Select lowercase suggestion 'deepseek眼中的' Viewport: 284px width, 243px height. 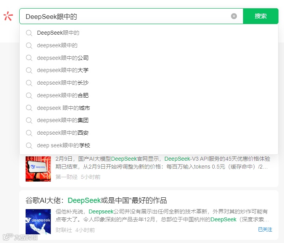click(149, 45)
